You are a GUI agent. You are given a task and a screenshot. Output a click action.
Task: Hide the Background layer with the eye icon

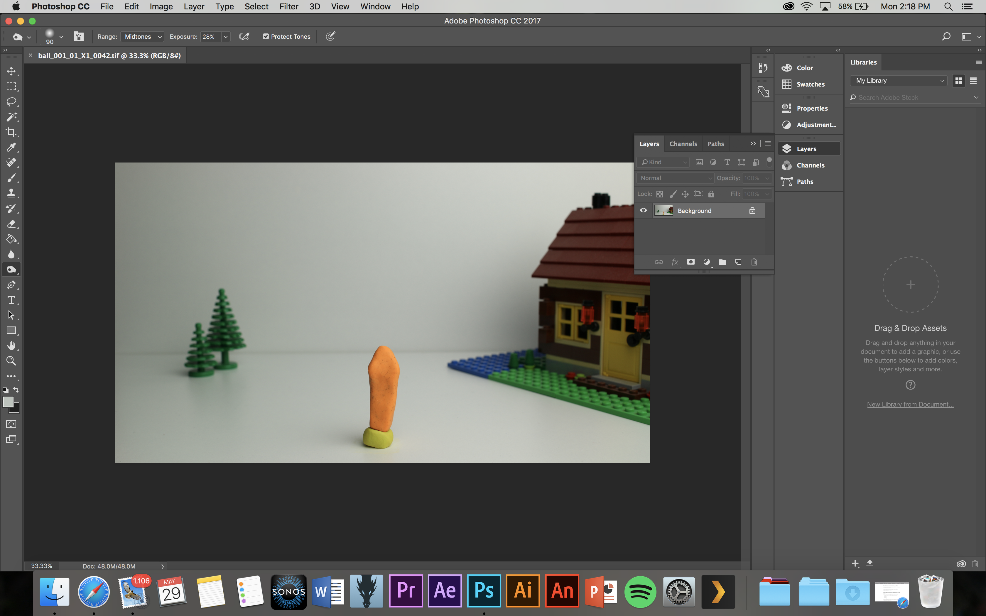click(x=643, y=211)
